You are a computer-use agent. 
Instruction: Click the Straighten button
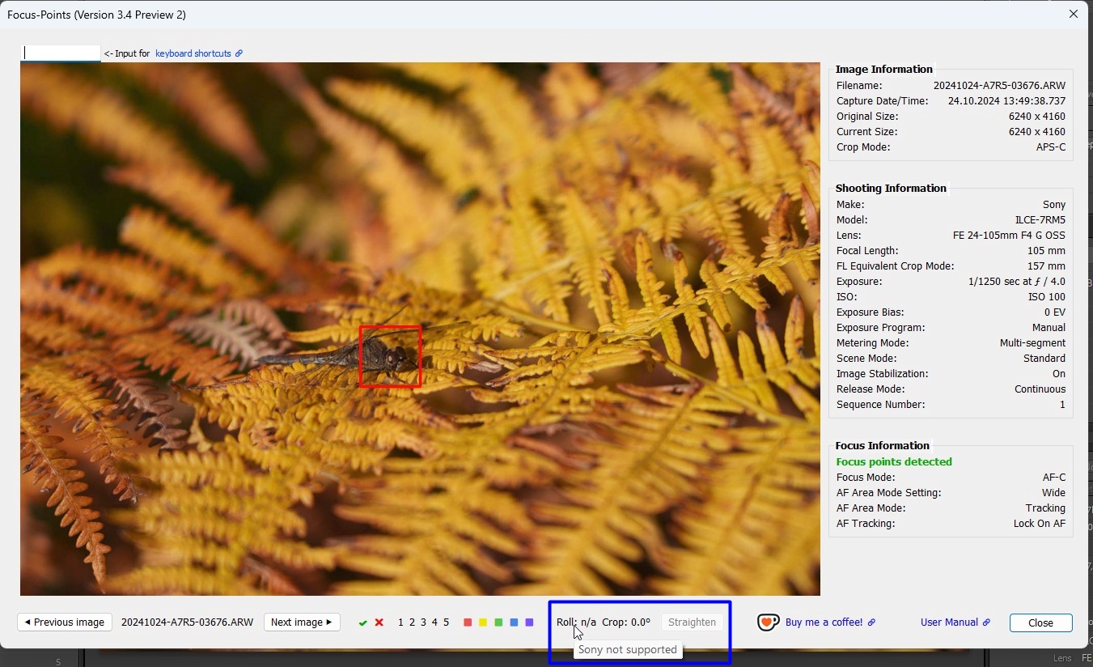[x=693, y=622]
